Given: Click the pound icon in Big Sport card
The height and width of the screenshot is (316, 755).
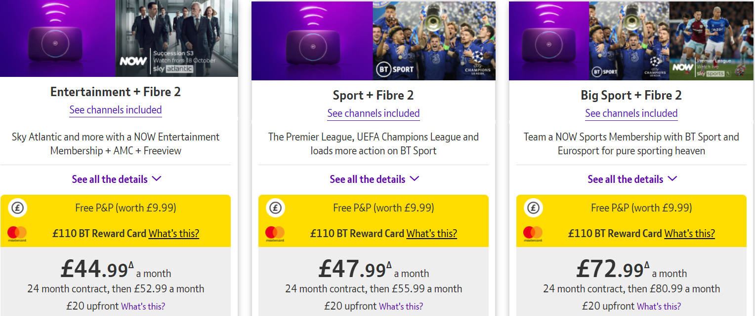Looking at the screenshot, I should pyautogui.click(x=534, y=208).
